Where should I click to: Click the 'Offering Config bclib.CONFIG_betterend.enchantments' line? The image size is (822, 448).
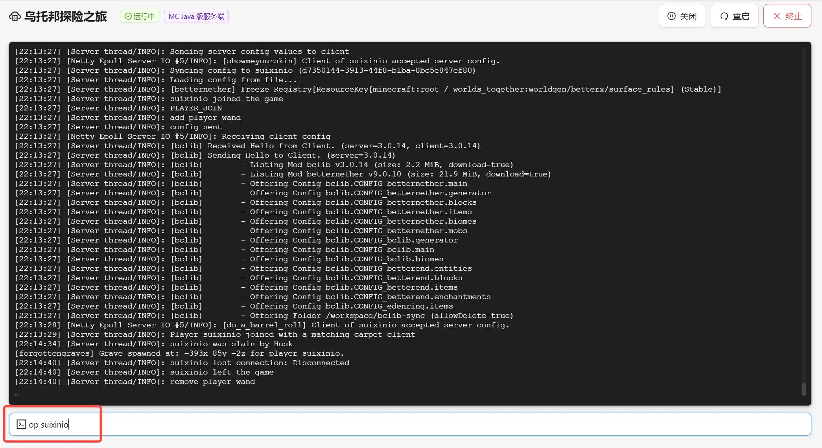pos(253,297)
